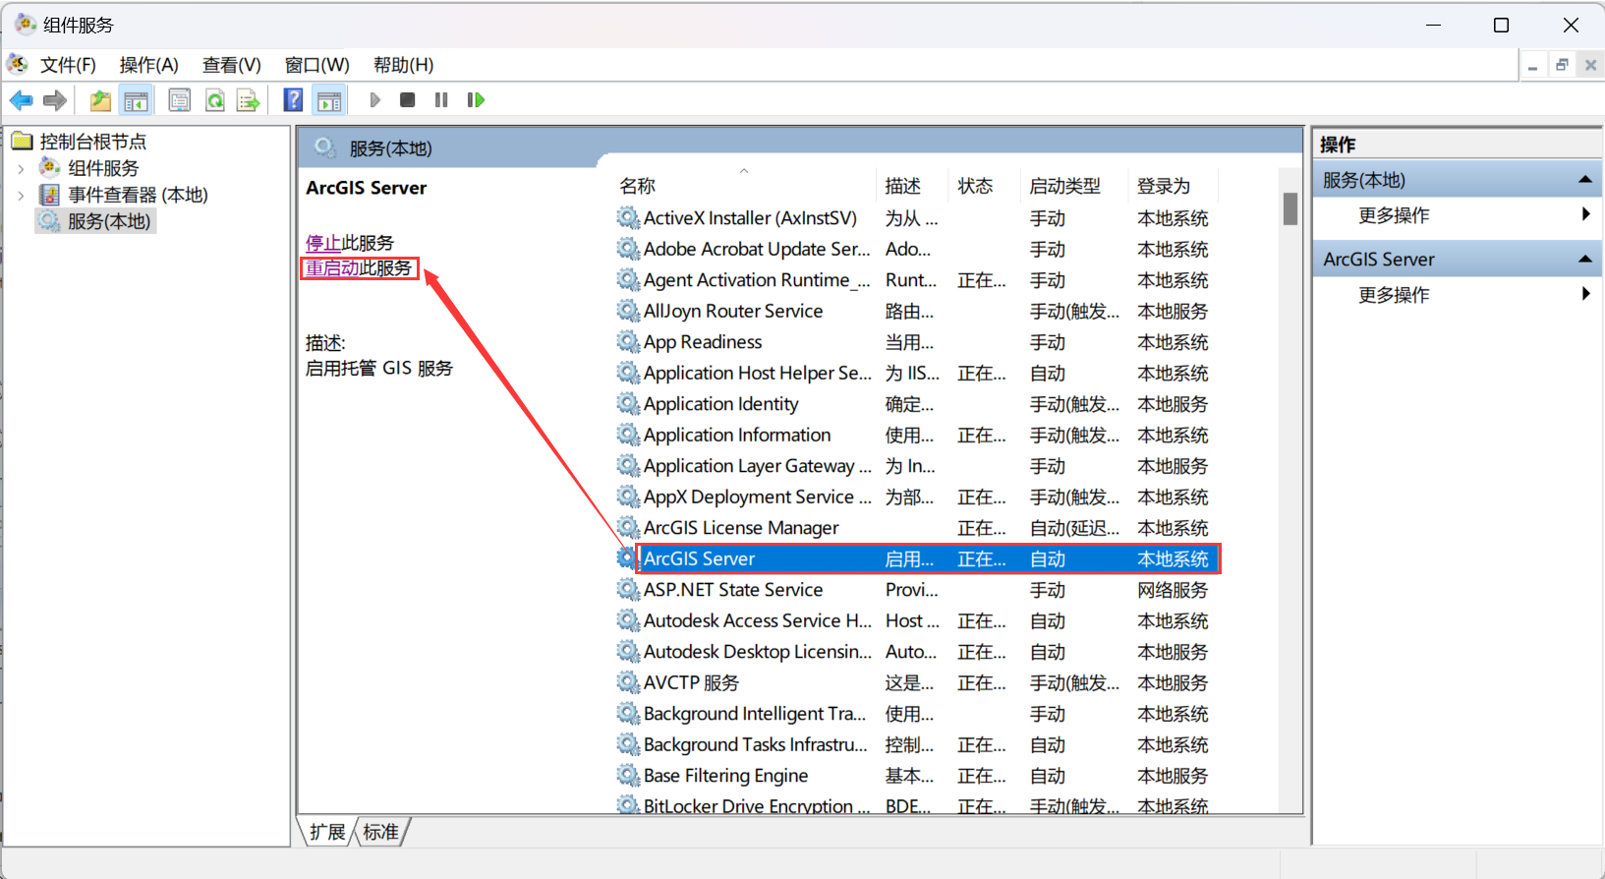Sort by the 状态 column header

(985, 186)
